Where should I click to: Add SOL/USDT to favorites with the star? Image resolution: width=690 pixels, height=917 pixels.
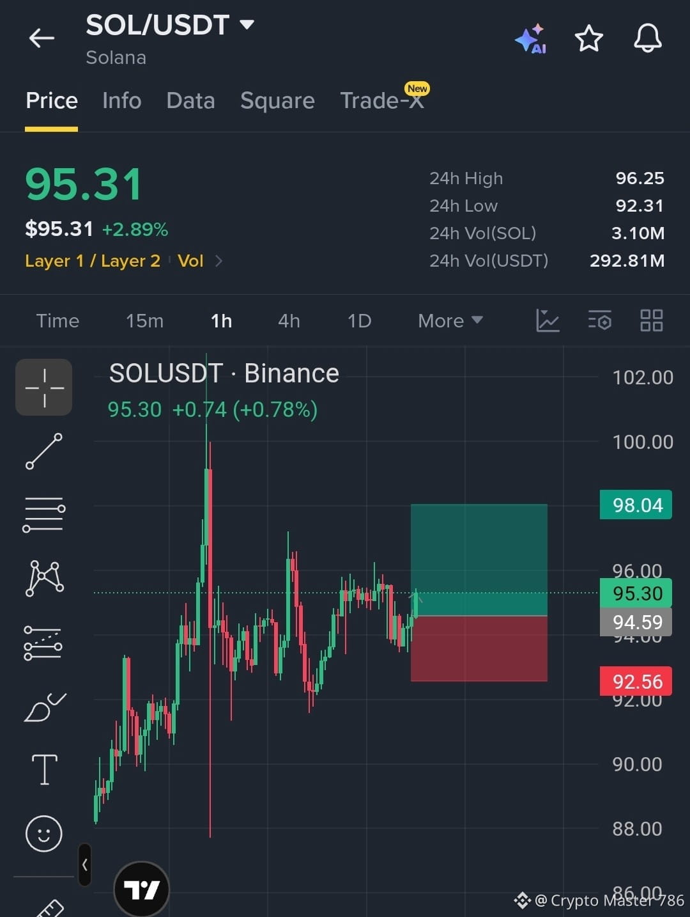click(x=589, y=38)
